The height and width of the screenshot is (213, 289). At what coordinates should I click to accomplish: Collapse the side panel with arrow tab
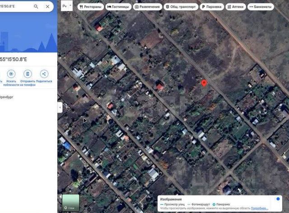(60, 107)
